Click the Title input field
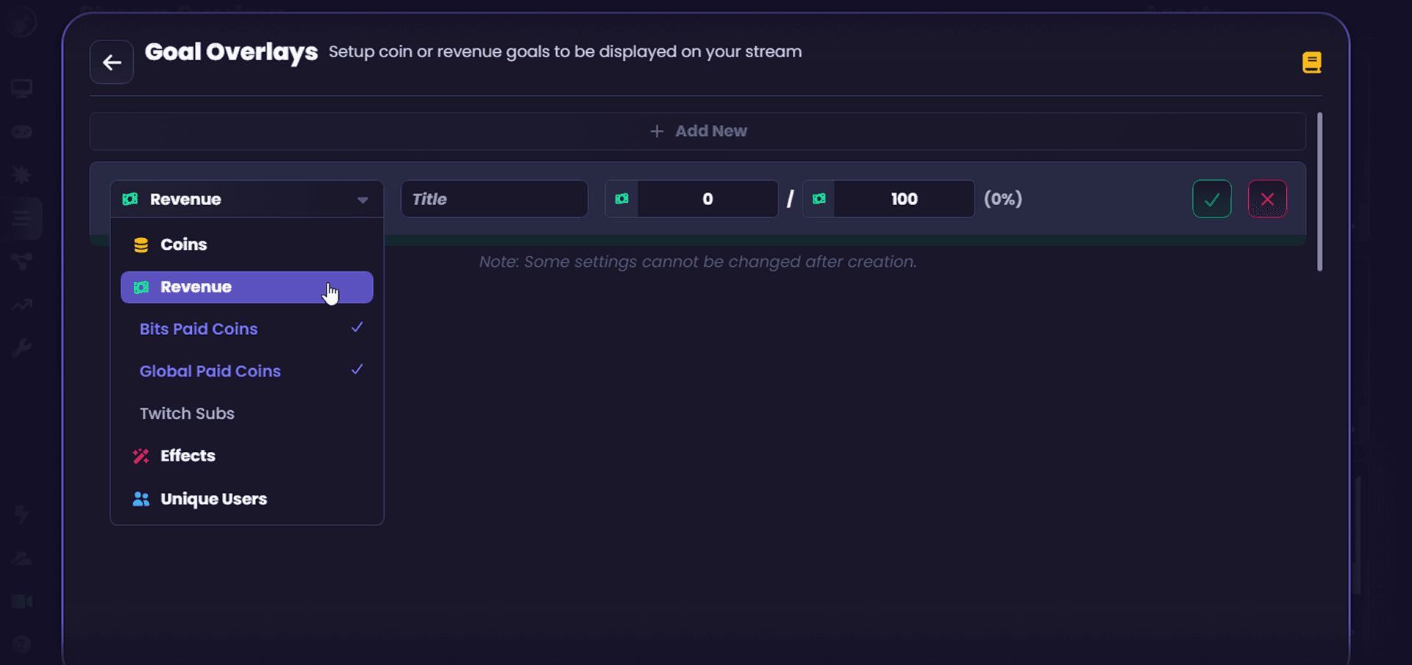Image resolution: width=1412 pixels, height=665 pixels. pos(494,199)
